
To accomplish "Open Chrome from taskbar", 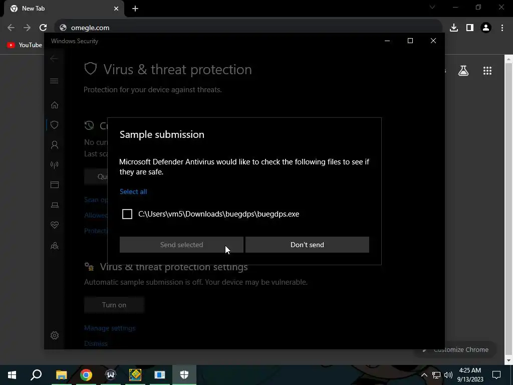I will [x=86, y=375].
